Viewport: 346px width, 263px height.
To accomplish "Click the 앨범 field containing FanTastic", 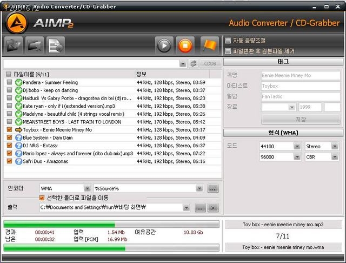I will point(301,97).
